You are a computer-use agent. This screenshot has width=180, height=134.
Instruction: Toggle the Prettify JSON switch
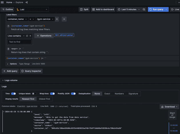[73, 94]
